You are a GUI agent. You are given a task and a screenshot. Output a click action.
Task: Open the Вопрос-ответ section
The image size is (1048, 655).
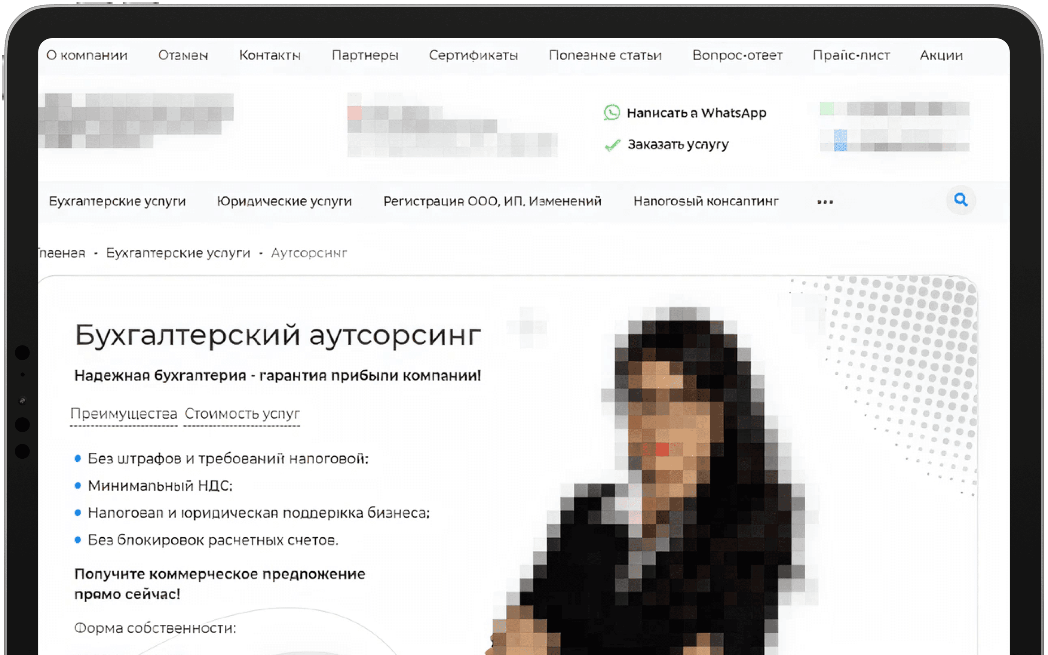(737, 55)
